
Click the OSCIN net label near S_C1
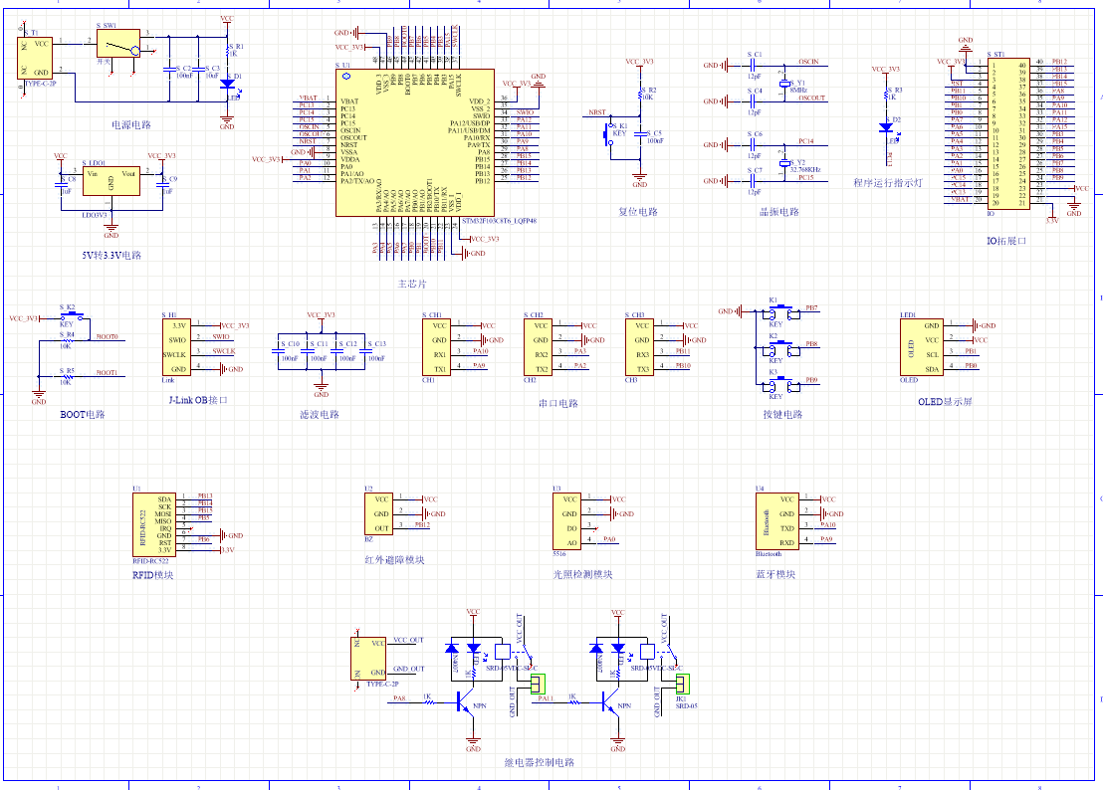tap(808, 62)
